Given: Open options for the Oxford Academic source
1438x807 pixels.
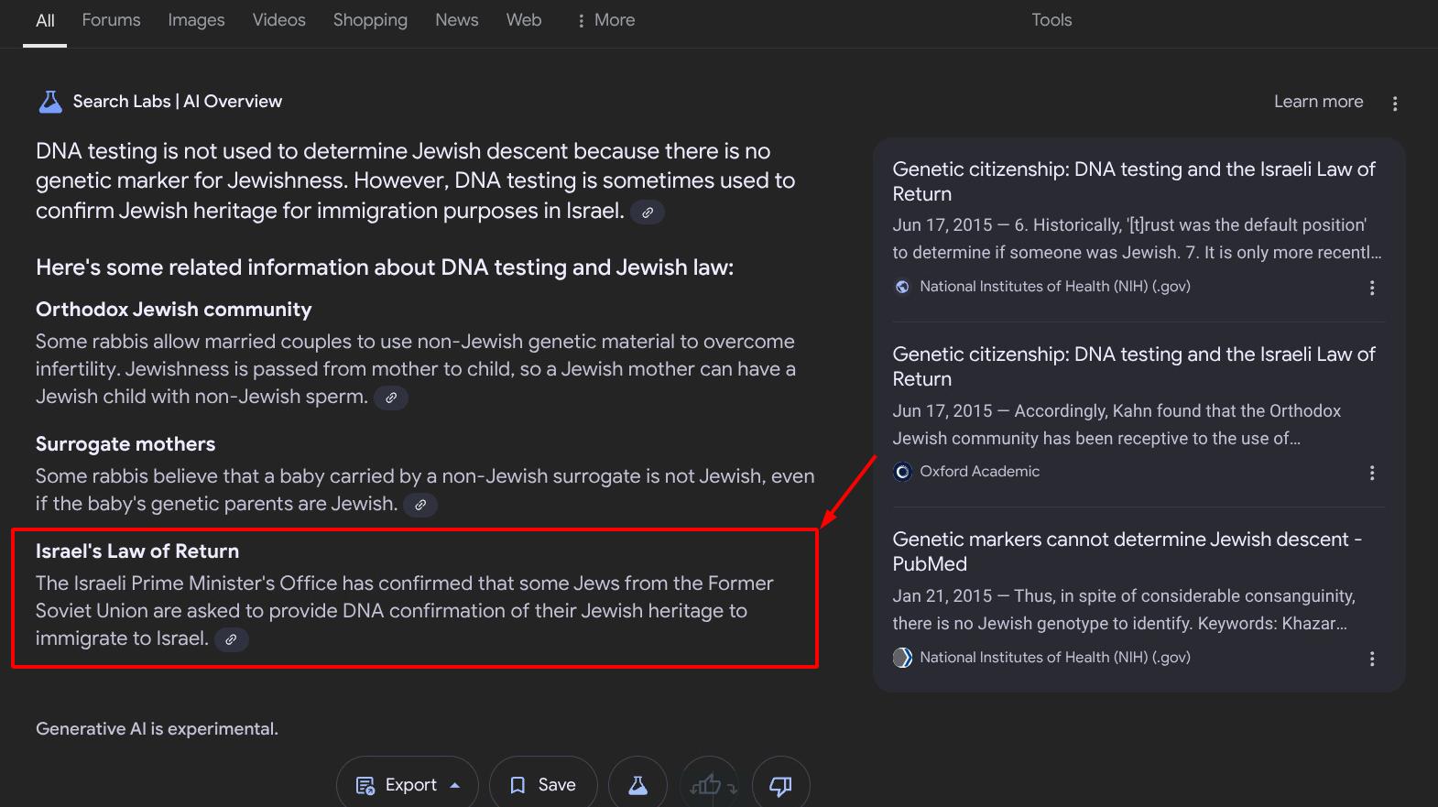Looking at the screenshot, I should click(x=1371, y=473).
